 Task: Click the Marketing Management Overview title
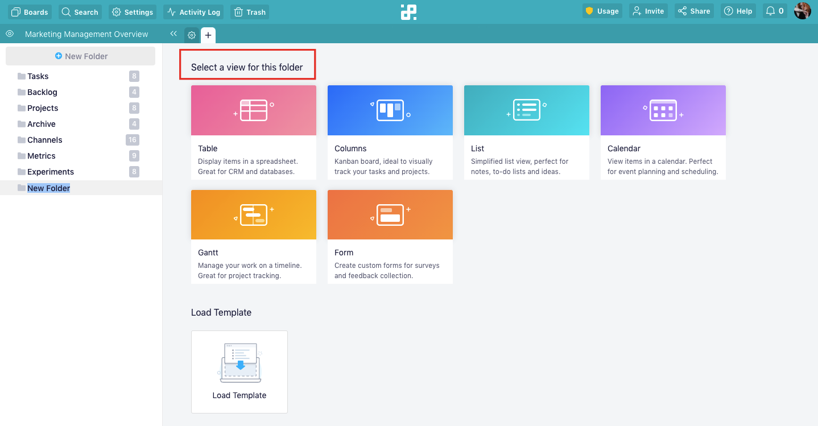[86, 34]
